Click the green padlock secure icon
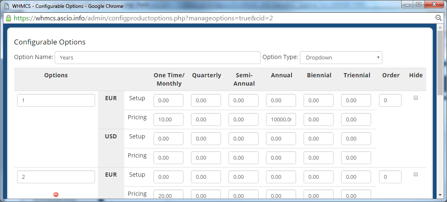Screen dimensions: 447x202 tap(8, 18)
